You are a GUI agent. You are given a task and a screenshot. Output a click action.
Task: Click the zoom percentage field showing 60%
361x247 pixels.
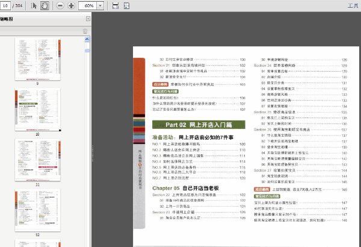(87, 5)
